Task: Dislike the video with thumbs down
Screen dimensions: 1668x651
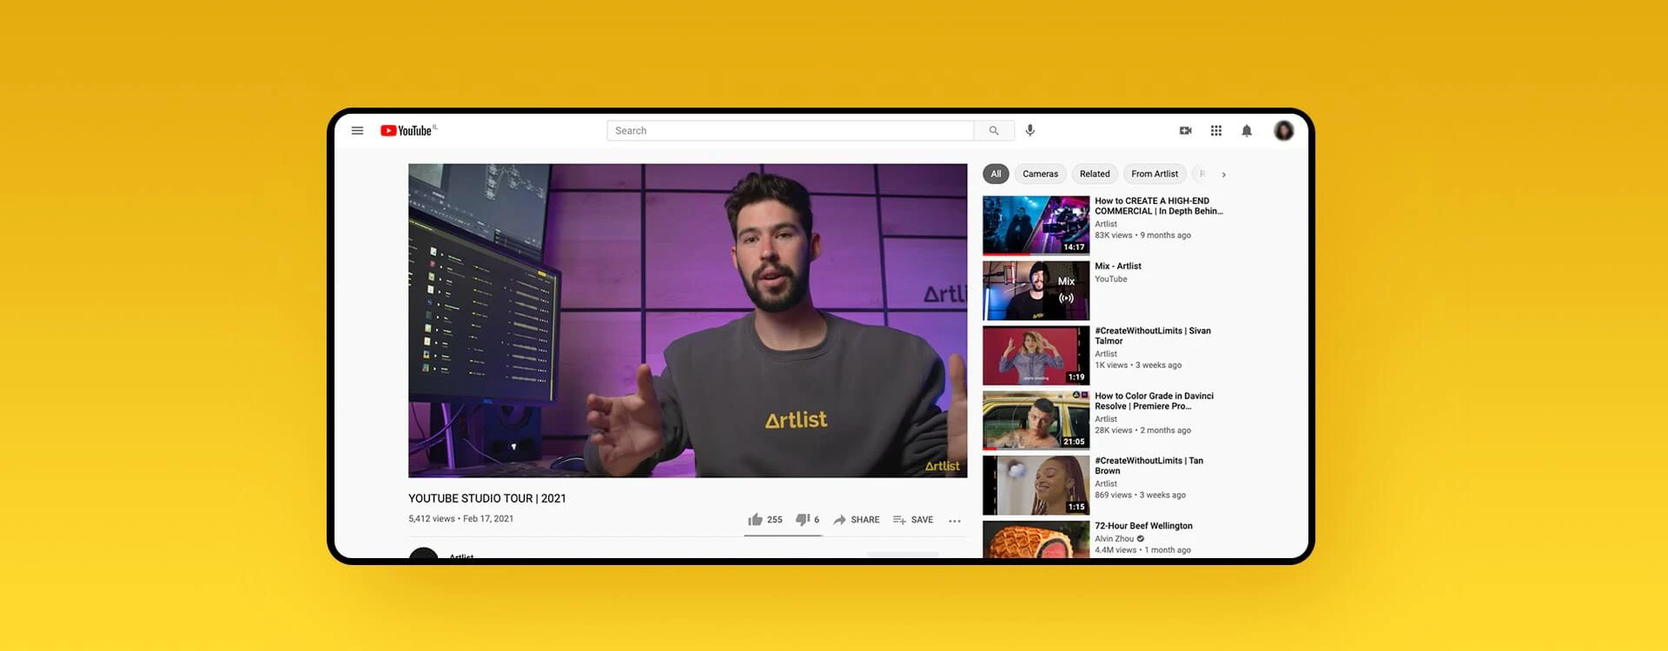Action: click(807, 520)
